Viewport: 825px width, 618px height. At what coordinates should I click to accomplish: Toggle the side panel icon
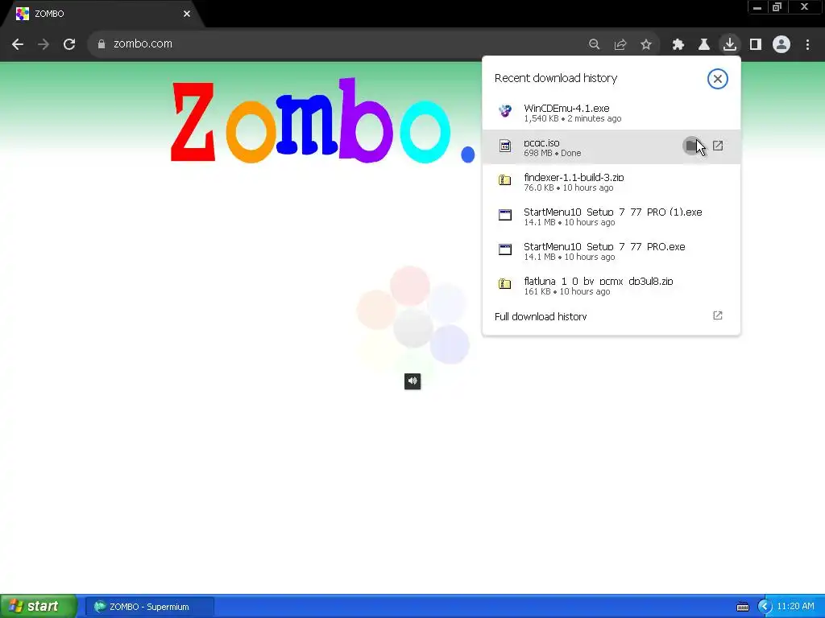(x=756, y=44)
